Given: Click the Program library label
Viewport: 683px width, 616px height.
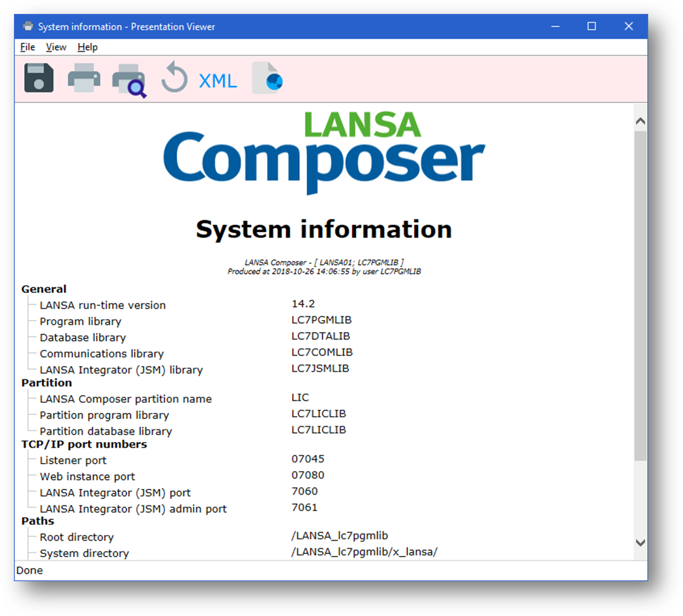Looking at the screenshot, I should tap(80, 321).
